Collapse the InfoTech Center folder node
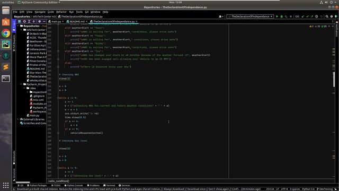The image size is (339, 191). pyautogui.click(x=21, y=30)
